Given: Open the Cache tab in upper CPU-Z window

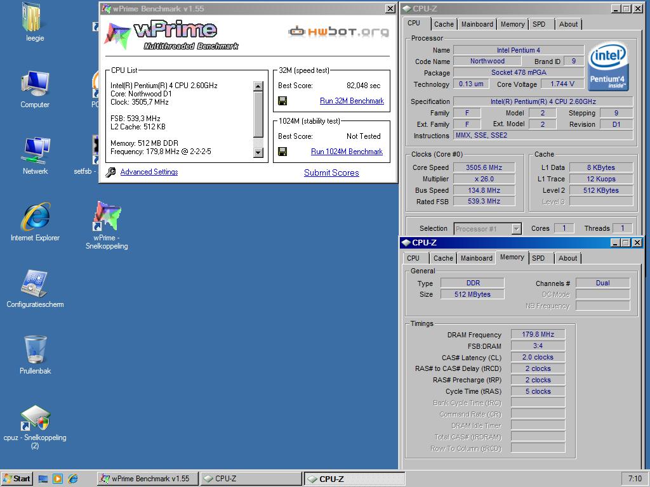Looking at the screenshot, I should point(444,24).
